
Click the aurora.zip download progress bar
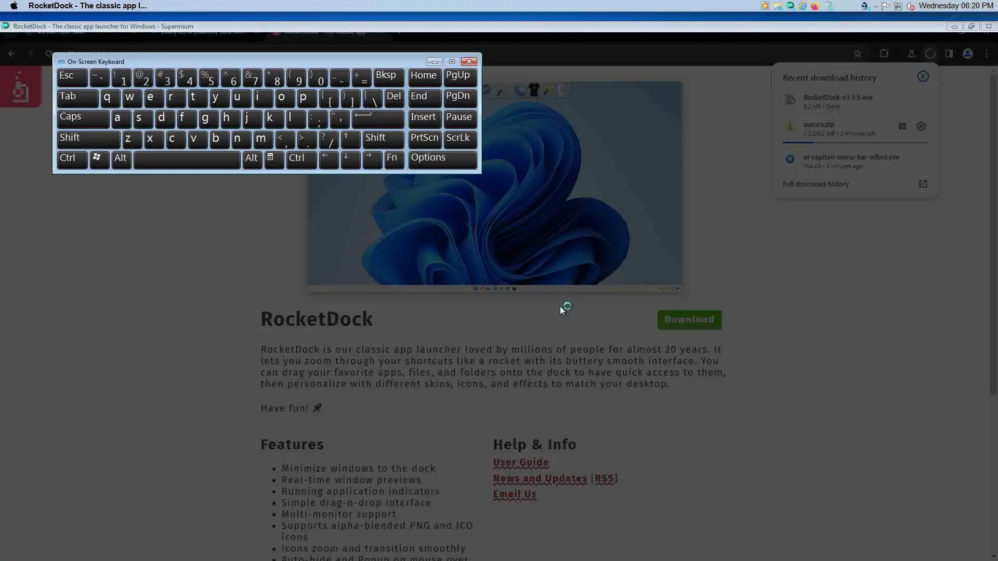point(855,142)
